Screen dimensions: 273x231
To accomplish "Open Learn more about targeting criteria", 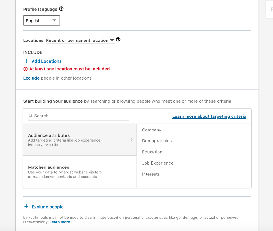I will pos(209,116).
